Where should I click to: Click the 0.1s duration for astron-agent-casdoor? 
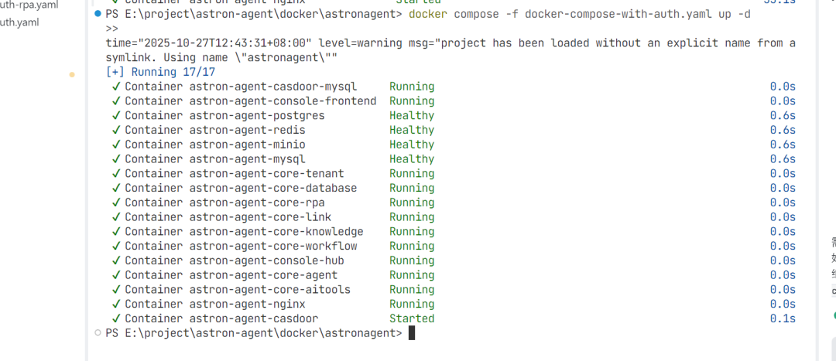point(782,318)
